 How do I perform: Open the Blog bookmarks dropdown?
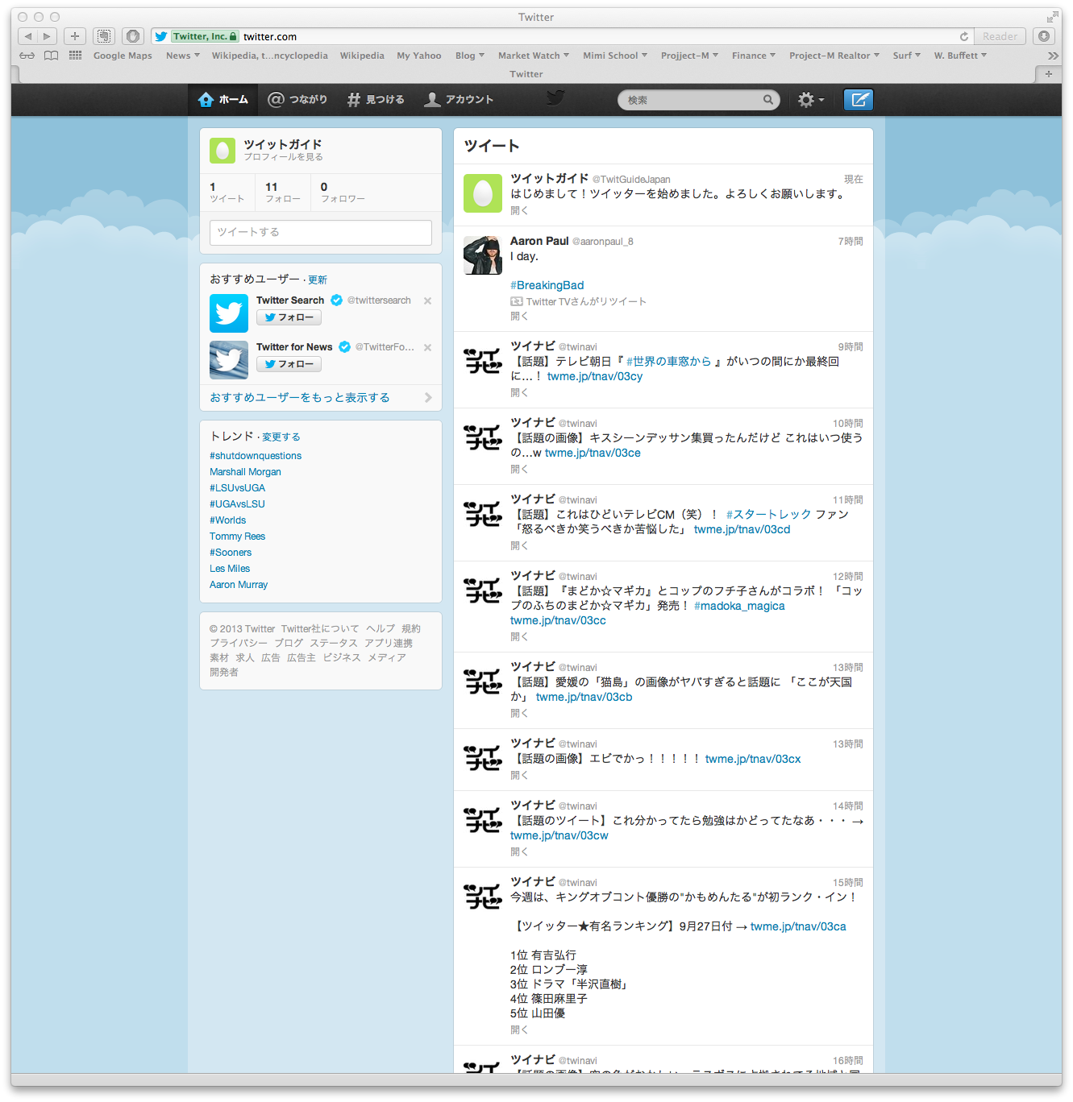click(x=470, y=56)
